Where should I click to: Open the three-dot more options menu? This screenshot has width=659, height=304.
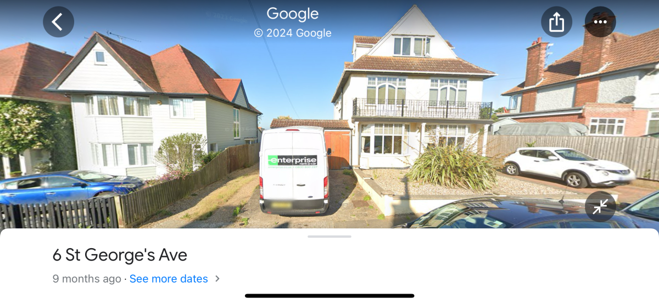pos(600,22)
